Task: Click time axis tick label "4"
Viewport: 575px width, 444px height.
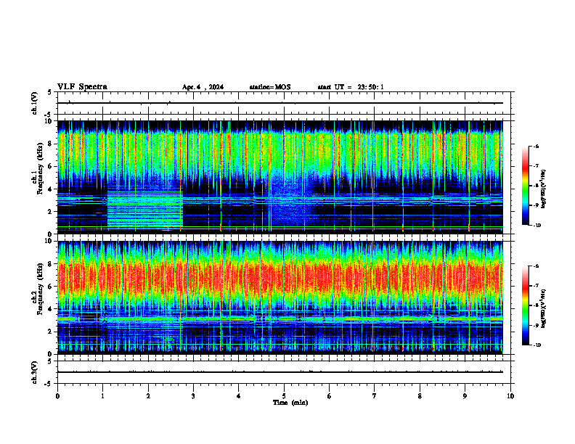Action: 238,396
